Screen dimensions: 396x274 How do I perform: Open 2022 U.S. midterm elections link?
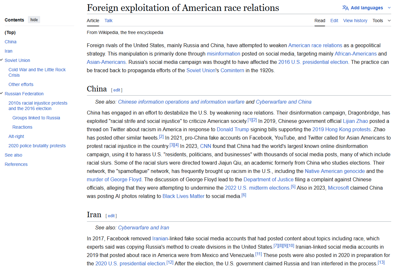tap(257, 188)
